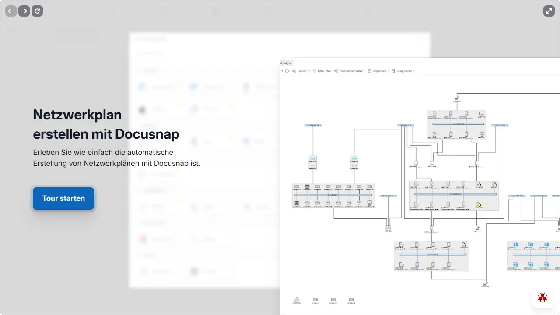Screen dimensions: 560x315
Task: Open the Gruppieren dropdown
Action: 403,71
